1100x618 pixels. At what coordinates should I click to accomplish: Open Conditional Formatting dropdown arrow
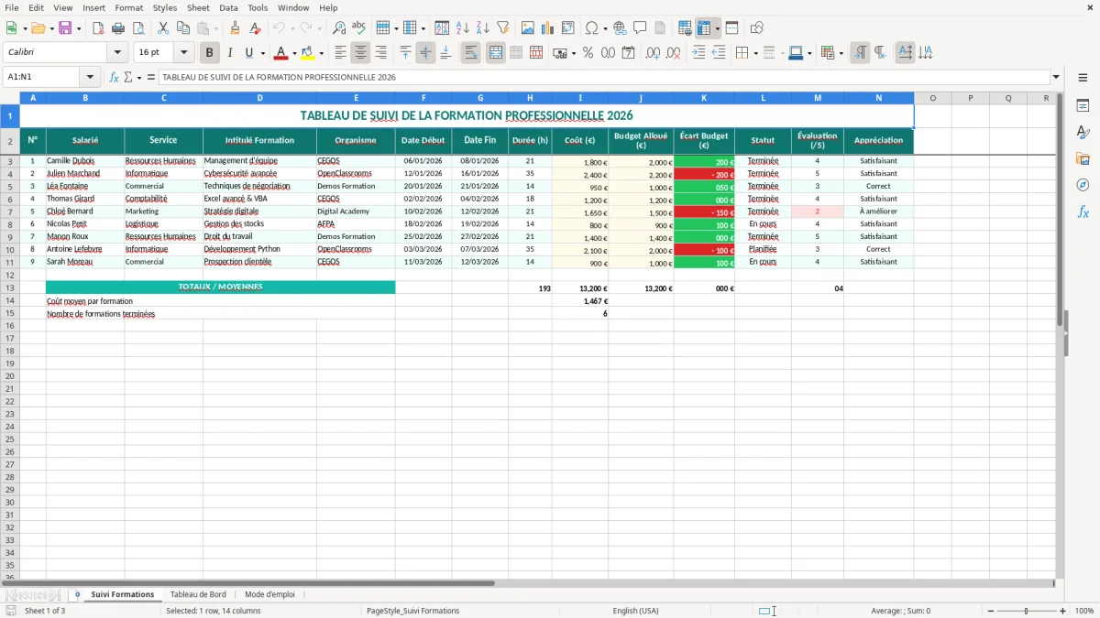coord(841,53)
